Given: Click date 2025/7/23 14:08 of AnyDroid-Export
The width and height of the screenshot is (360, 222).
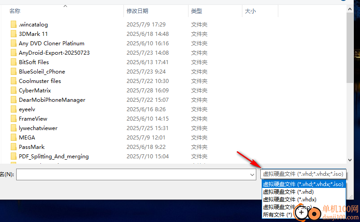Looking at the screenshot, I should [148, 53].
